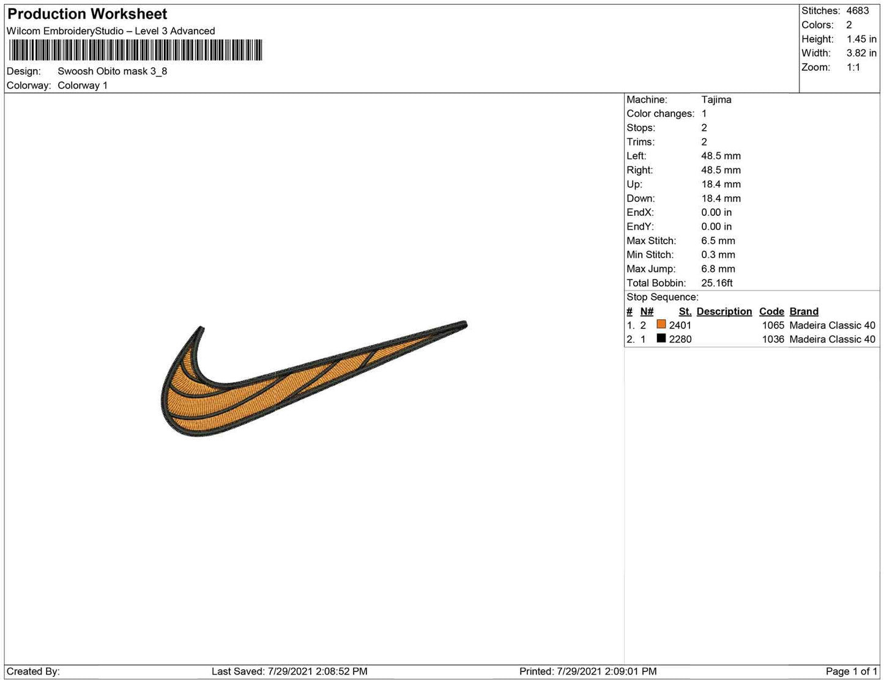The width and height of the screenshot is (884, 680).
Task: Click the "Stop Sequence:" heading
Action: coord(663,297)
